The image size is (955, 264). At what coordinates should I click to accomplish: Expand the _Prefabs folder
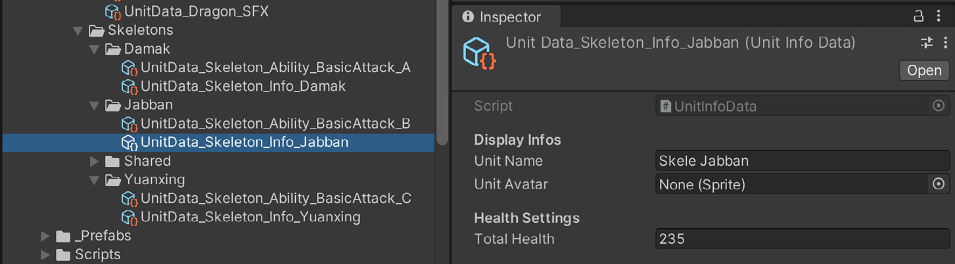[45, 236]
